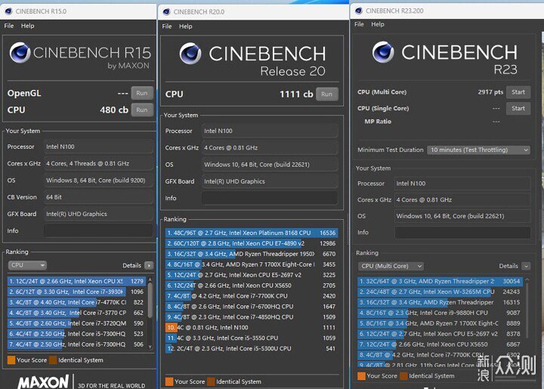544x389 pixels.
Task: Click the Cinebench R15 title bar icon
Action: tap(8, 11)
